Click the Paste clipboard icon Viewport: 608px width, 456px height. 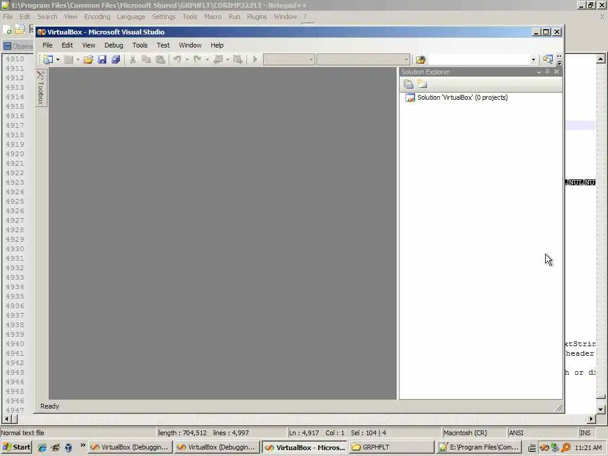(160, 59)
